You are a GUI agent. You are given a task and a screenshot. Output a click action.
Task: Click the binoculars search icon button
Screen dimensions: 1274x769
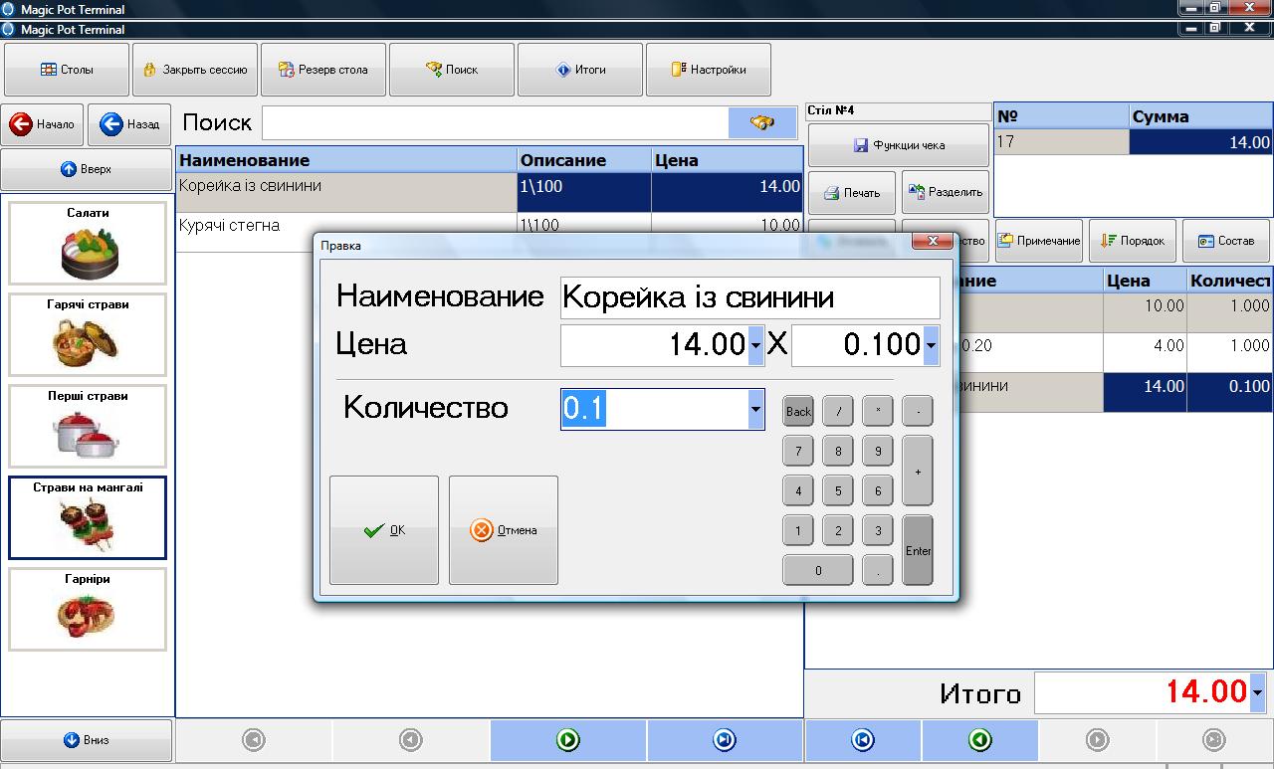(762, 123)
